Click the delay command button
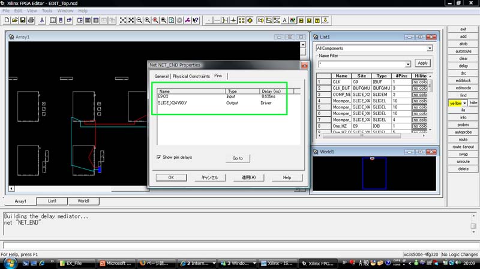This screenshot has width=480, height=269. [463, 66]
